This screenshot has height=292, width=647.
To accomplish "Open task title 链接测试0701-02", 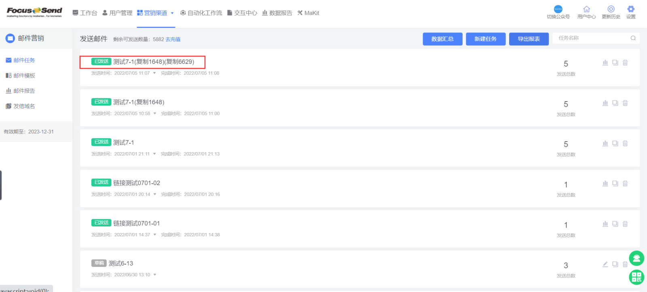I will pyautogui.click(x=137, y=183).
